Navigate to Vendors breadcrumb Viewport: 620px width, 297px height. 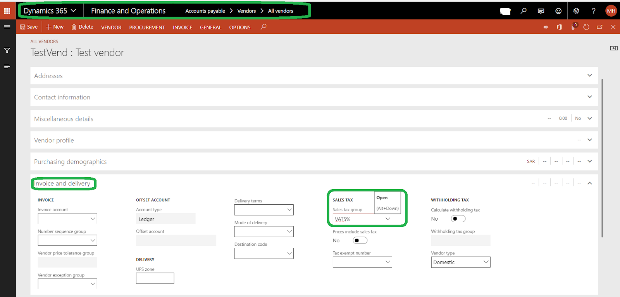[246, 11]
